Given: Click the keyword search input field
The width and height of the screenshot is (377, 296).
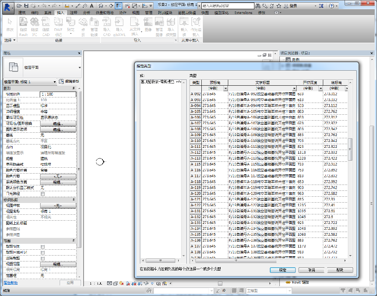Looking at the screenshot, I should point(228,6).
